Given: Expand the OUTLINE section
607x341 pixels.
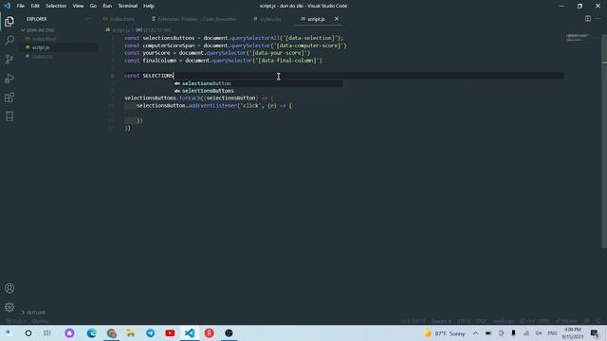Looking at the screenshot, I should 33,313.
